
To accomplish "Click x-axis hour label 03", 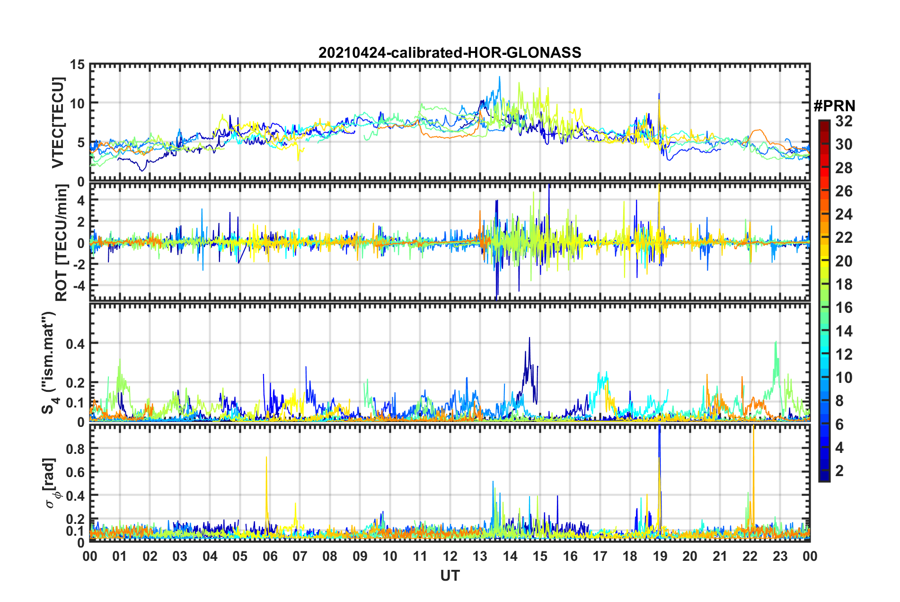I will 180,556.
